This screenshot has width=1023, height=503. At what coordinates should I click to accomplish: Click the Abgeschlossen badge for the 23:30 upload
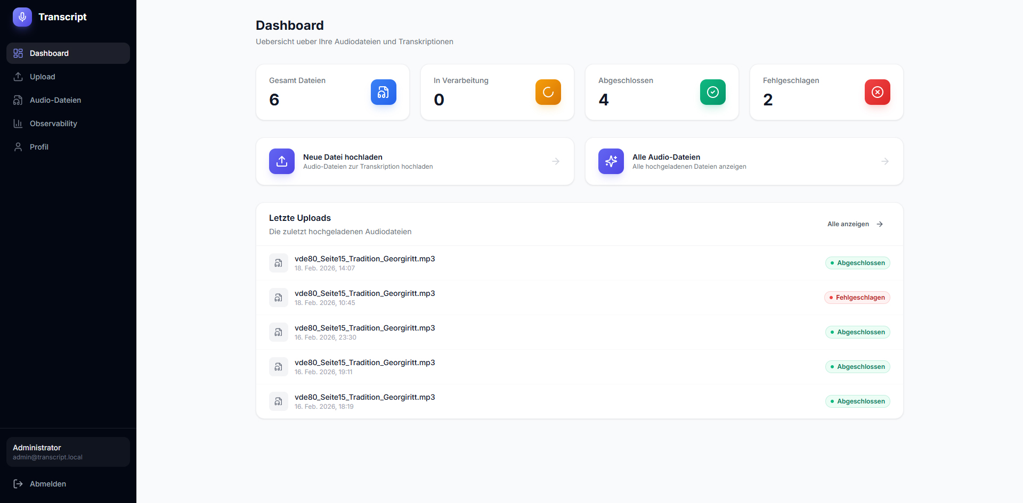tap(857, 332)
